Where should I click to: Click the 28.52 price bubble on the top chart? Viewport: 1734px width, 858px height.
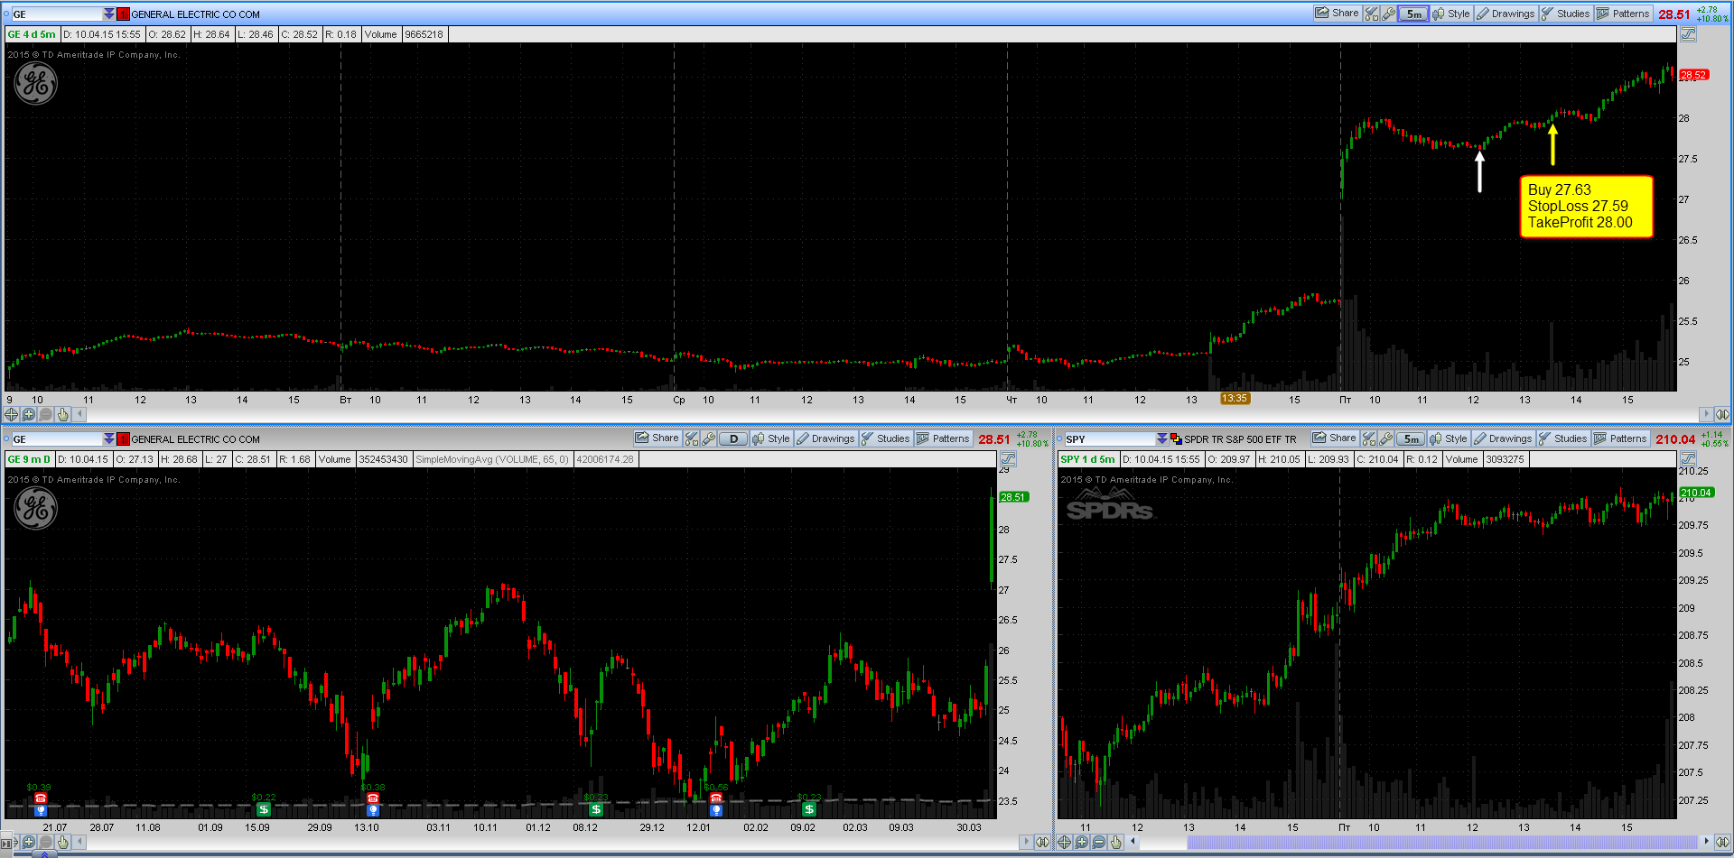[x=1693, y=75]
